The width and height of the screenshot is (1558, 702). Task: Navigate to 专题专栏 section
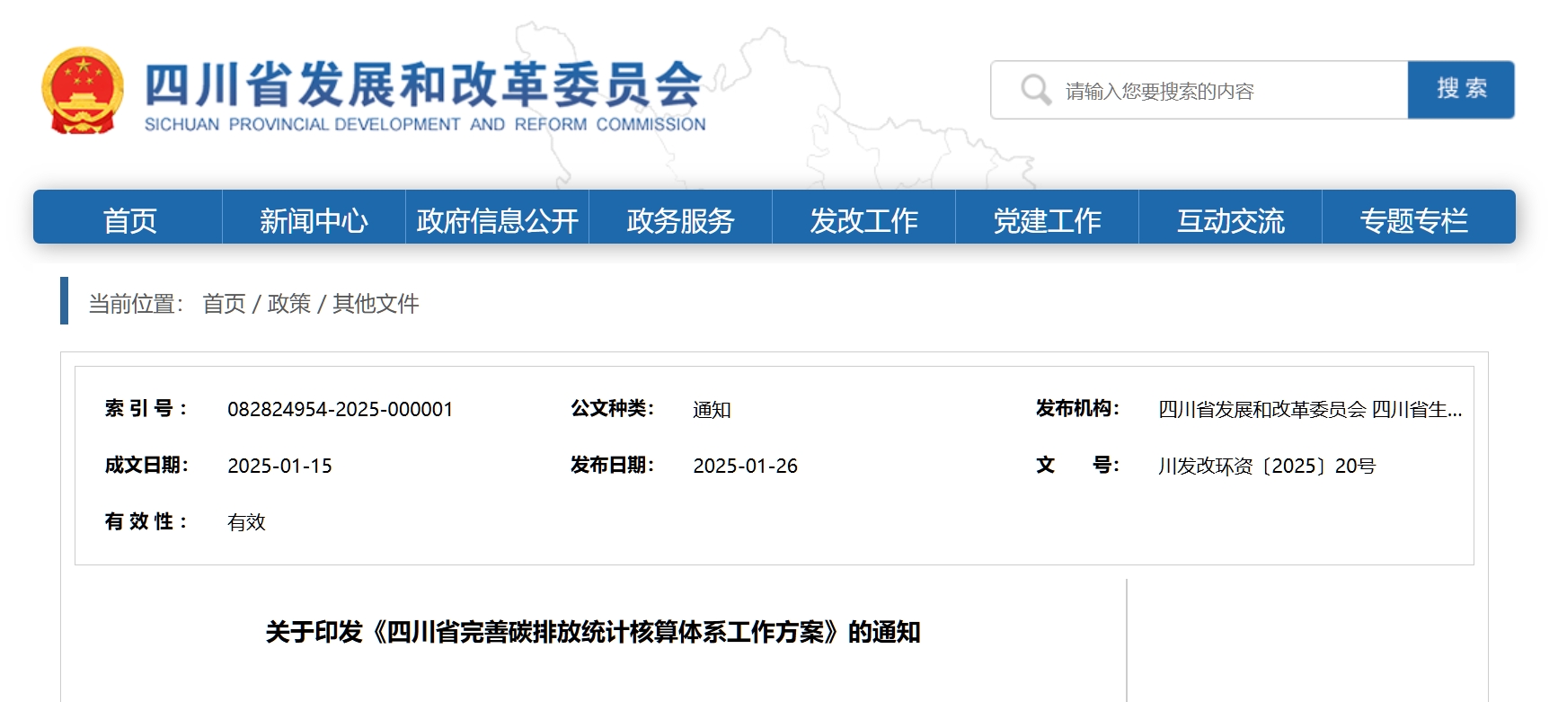(x=1413, y=220)
